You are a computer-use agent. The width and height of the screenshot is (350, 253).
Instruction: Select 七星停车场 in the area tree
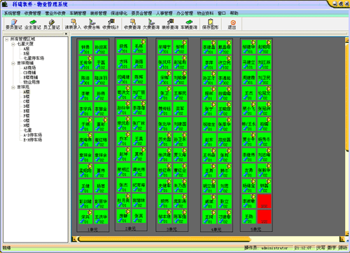pyautogui.click(x=34, y=58)
